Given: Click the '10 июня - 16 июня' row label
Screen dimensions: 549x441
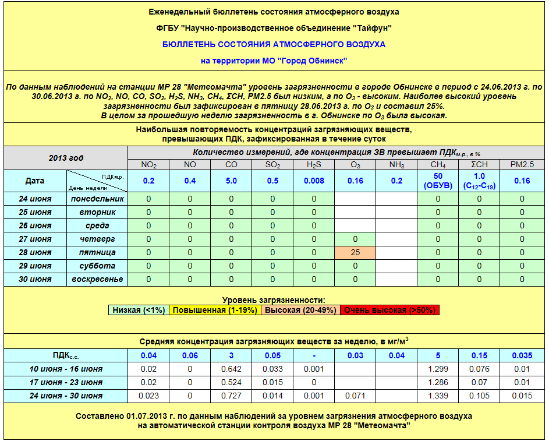Looking at the screenshot, I should click(66, 369).
